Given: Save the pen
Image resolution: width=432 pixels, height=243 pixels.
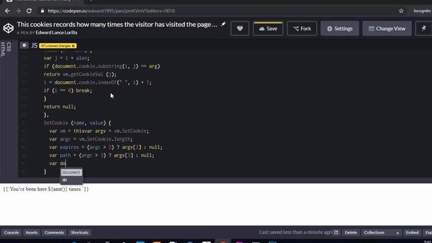Looking at the screenshot, I should 268,28.
